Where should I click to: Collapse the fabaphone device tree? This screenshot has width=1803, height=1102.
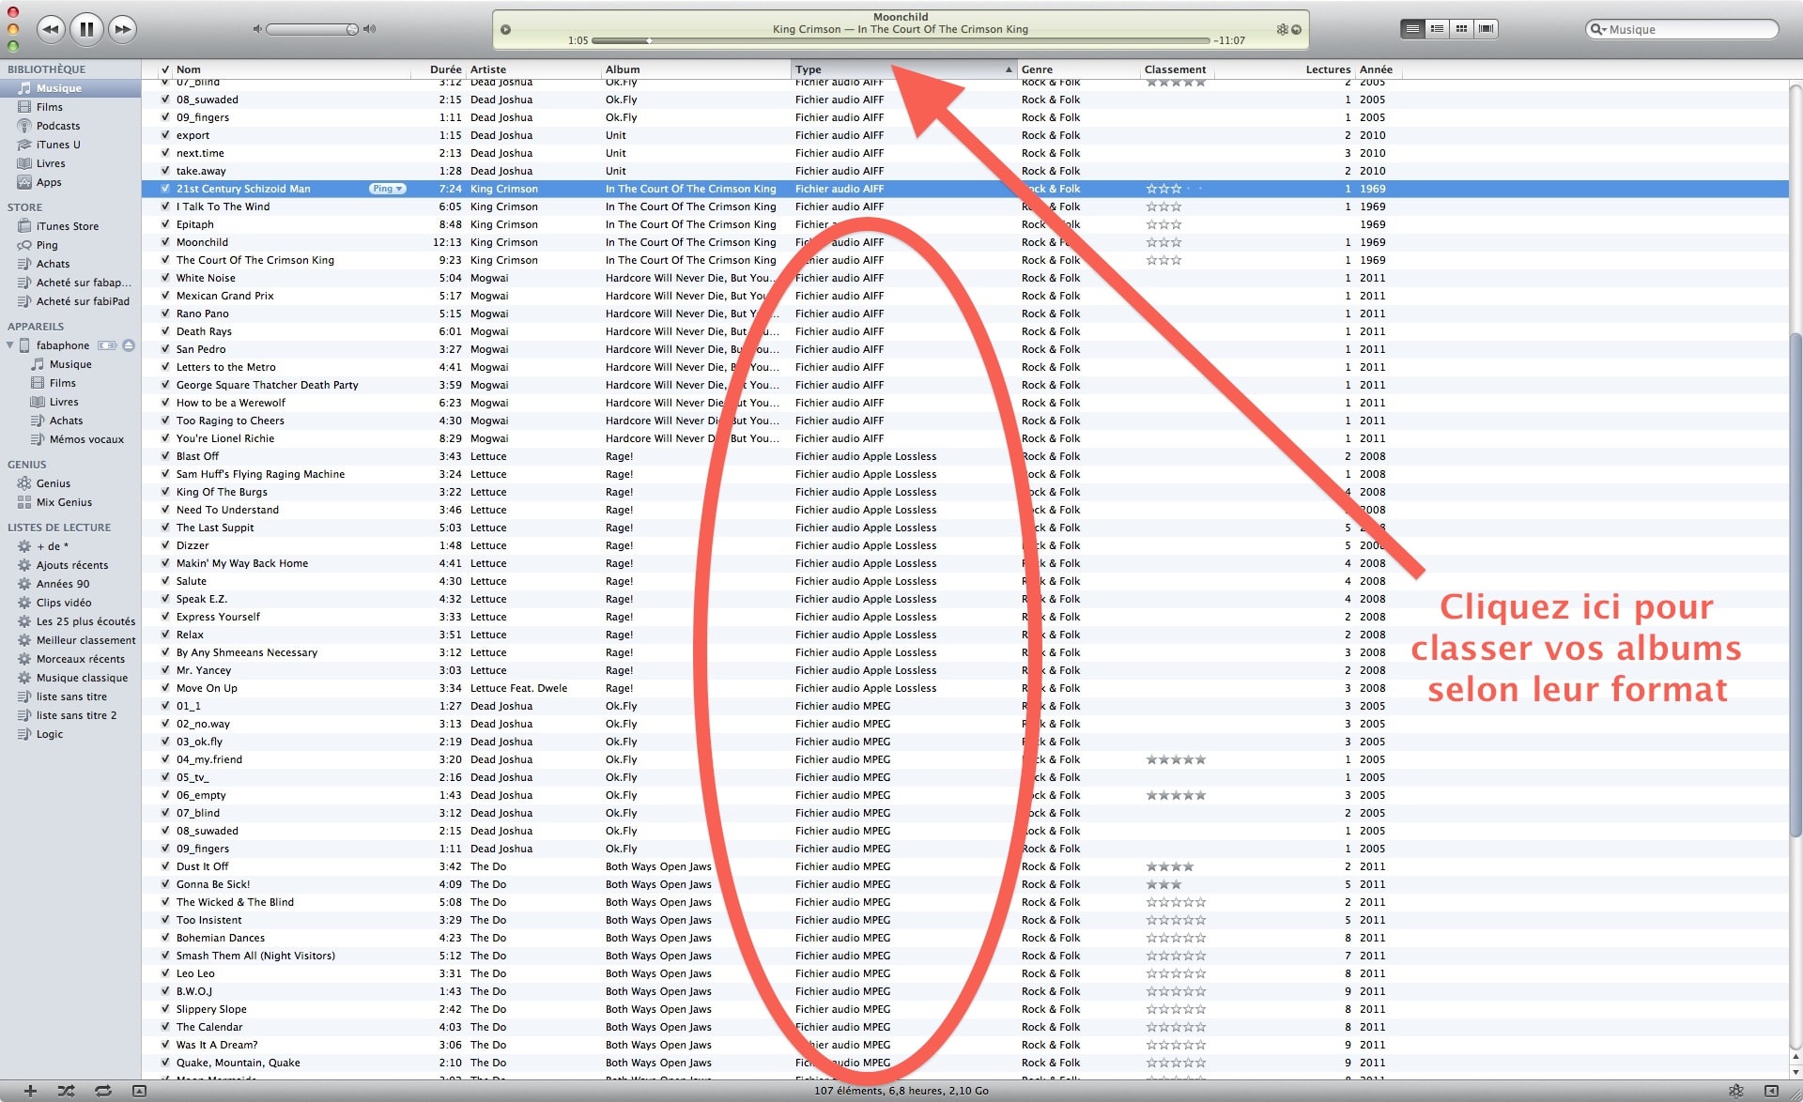(x=10, y=345)
